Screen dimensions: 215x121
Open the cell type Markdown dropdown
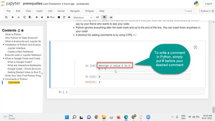pyautogui.click(x=83, y=17)
